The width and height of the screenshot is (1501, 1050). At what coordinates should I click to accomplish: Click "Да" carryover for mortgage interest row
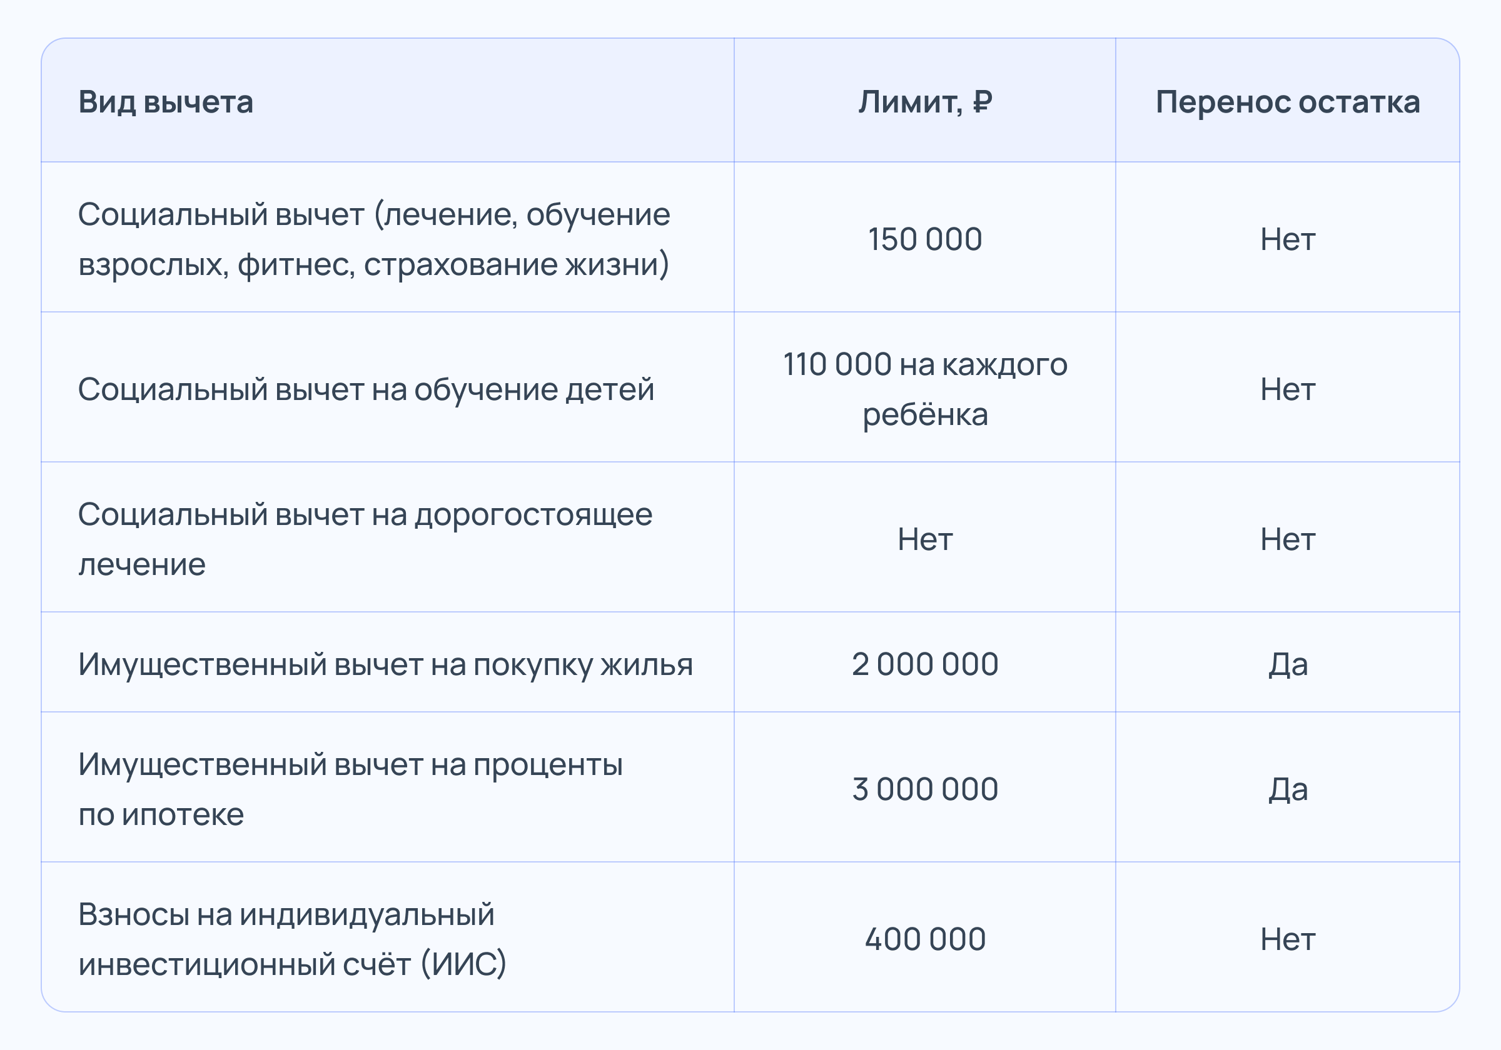1287,789
